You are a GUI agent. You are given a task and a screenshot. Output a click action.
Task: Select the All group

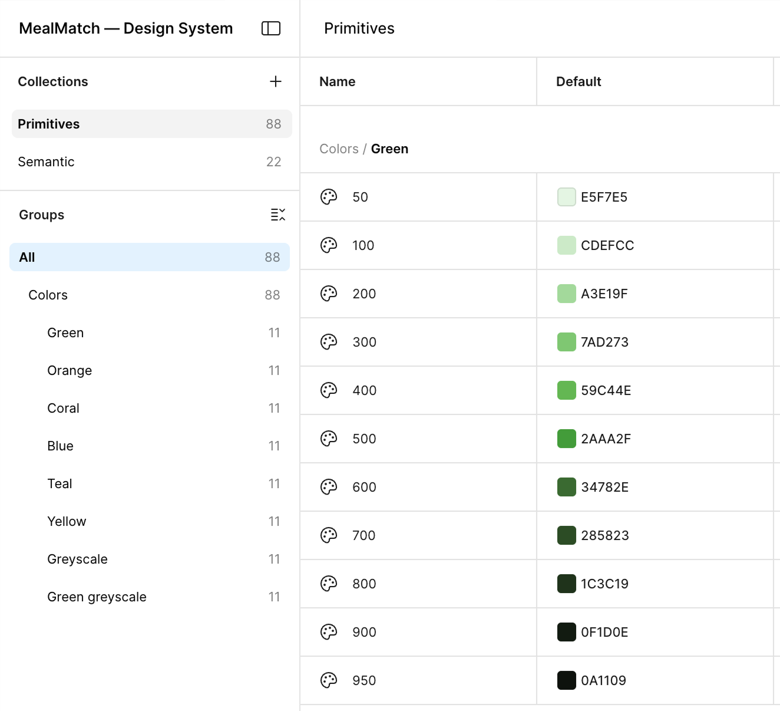[150, 257]
